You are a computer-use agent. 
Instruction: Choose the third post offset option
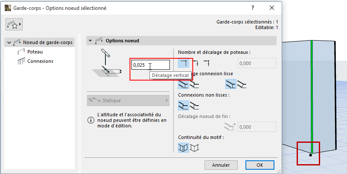(207, 63)
